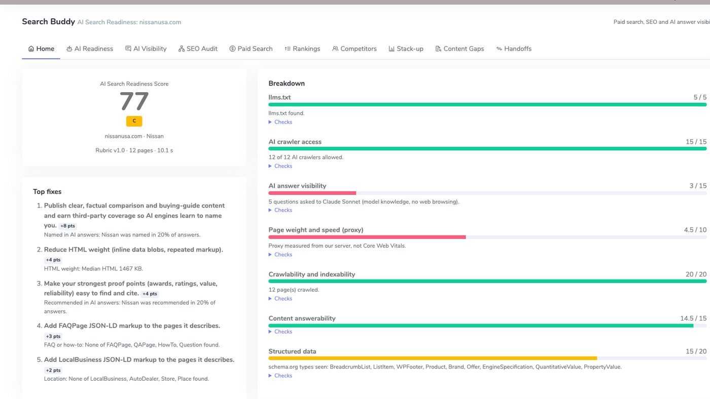
Task: Click the 77 readiness score number
Action: [134, 101]
